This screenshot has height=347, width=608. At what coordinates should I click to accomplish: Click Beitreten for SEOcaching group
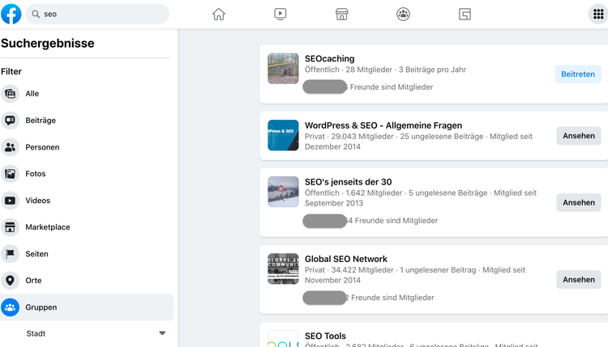pos(578,74)
